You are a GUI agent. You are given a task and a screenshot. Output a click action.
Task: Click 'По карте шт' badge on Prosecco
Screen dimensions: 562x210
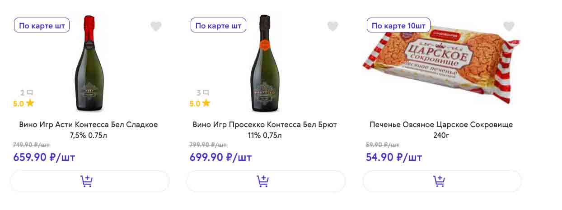click(x=218, y=26)
